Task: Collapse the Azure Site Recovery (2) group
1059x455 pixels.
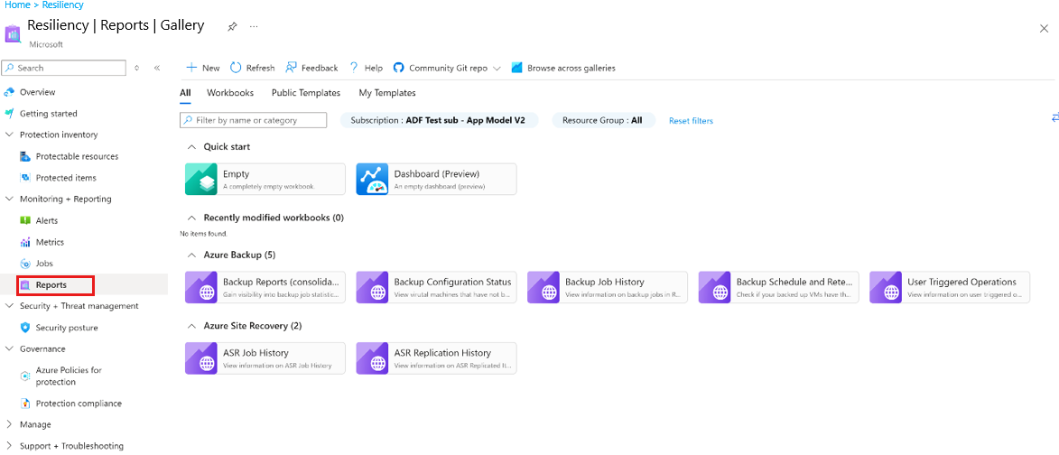Action: [191, 326]
